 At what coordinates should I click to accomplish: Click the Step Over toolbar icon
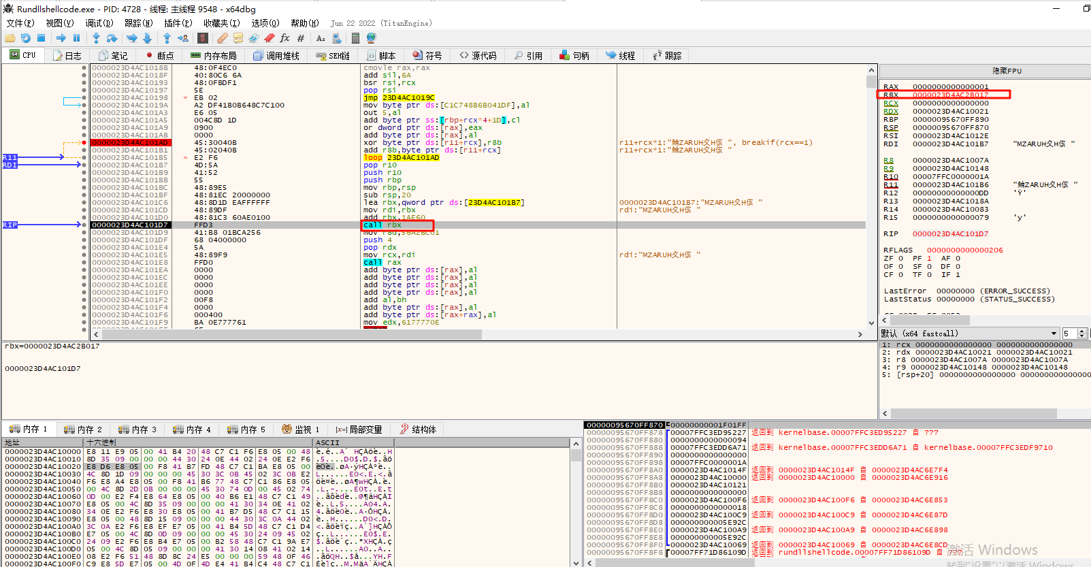coord(112,38)
